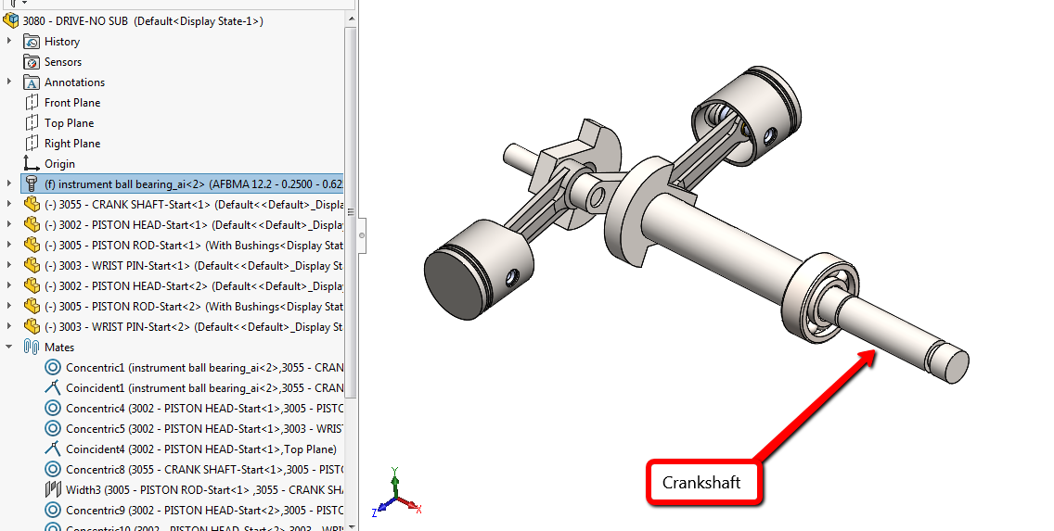Select the Front Plane icon
Image resolution: width=1054 pixels, height=531 pixels.
pos(32,103)
